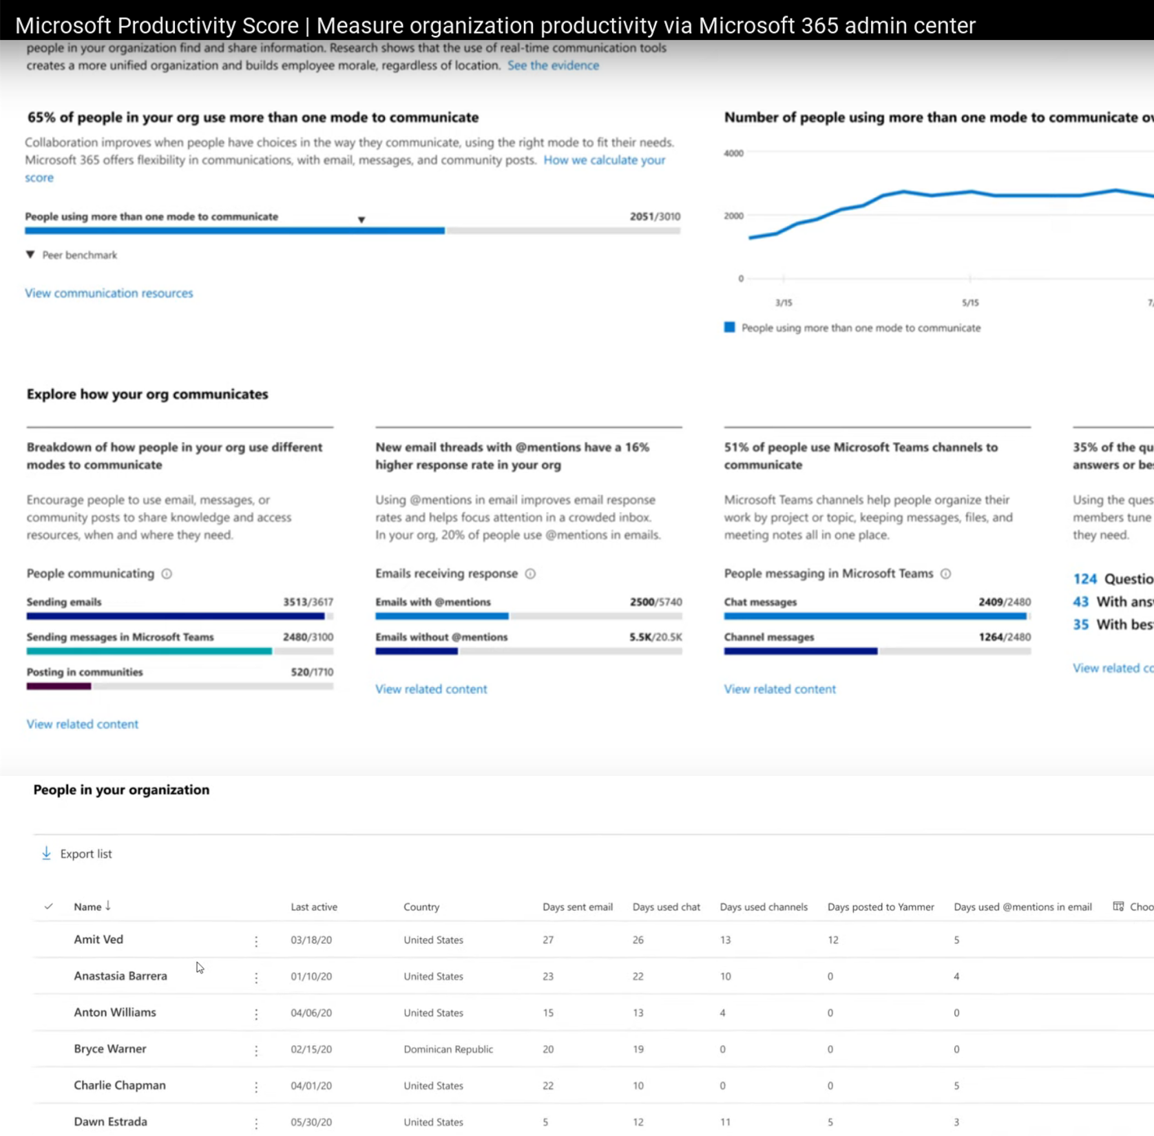Open the more actions menu for Bryce Warner
The height and width of the screenshot is (1136, 1154).
[256, 1051]
